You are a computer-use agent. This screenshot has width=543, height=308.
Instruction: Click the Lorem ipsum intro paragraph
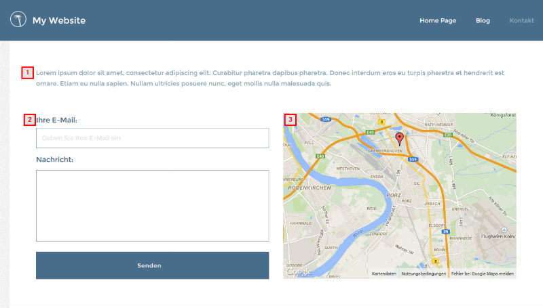(270, 78)
